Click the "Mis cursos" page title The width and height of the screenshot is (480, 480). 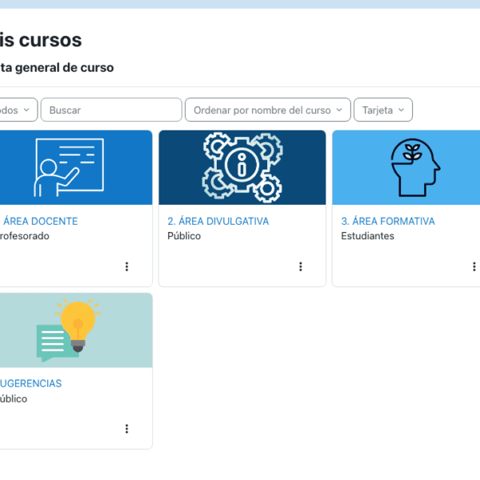coord(40,39)
